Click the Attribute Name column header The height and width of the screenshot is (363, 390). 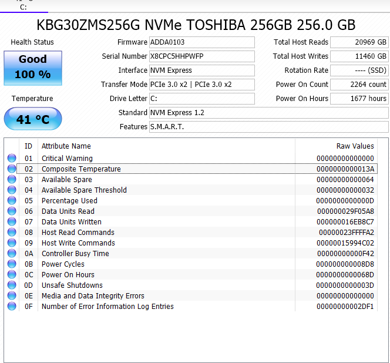point(66,146)
